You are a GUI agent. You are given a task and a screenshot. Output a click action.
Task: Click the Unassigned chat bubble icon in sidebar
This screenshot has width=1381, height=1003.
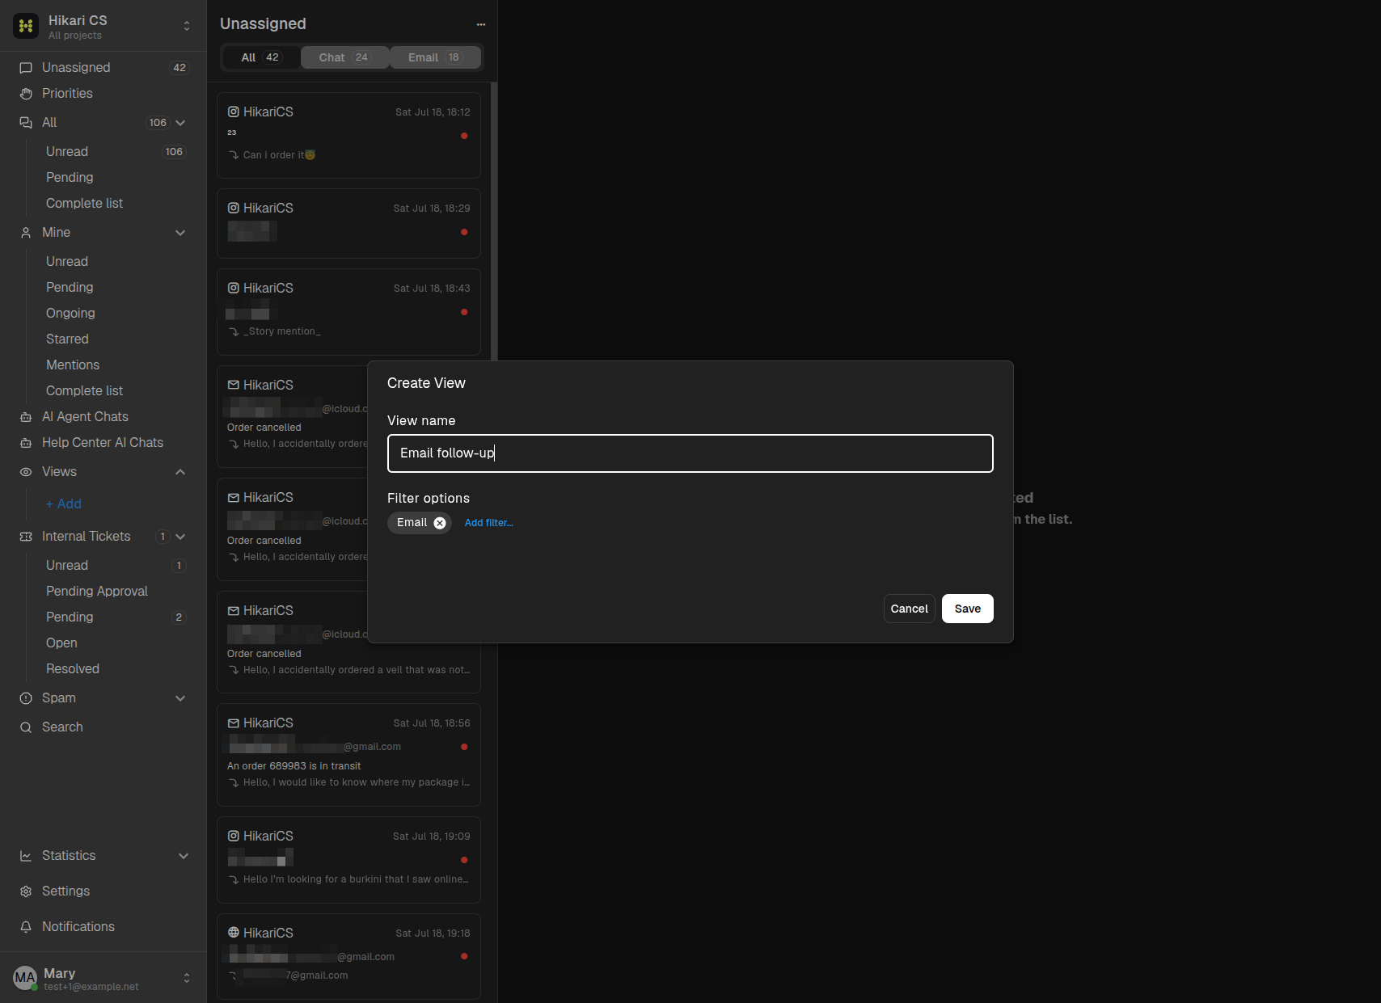(26, 68)
